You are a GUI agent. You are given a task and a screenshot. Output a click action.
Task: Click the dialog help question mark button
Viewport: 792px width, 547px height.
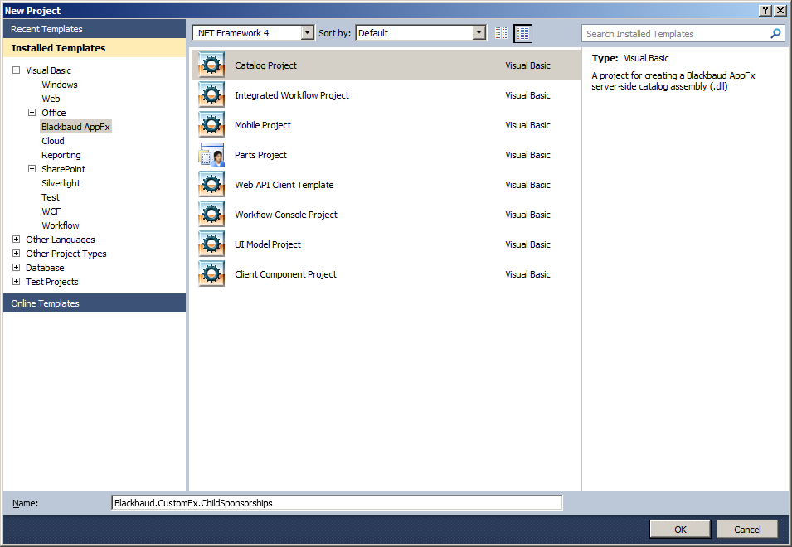[x=765, y=11]
